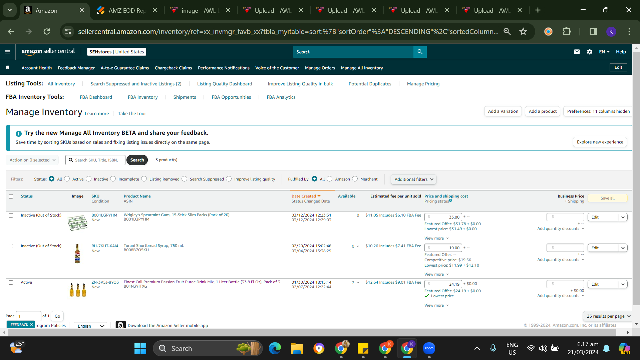This screenshot has width=640, height=360.
Task: Click the magnifier search button in header
Action: point(420,52)
